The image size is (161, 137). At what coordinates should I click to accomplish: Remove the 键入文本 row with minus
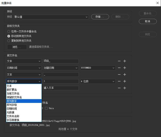[x=119, y=88]
